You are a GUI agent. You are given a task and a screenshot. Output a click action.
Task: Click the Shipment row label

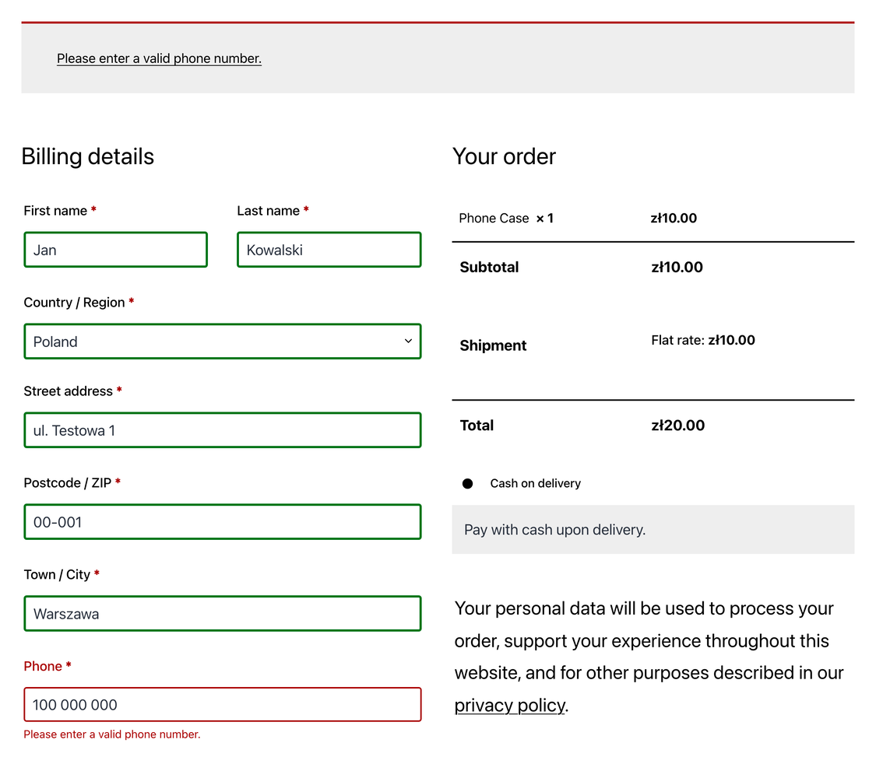coord(493,345)
